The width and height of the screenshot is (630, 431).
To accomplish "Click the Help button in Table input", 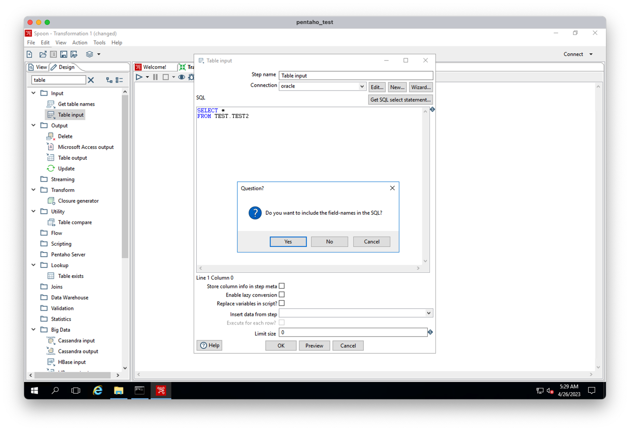I will [210, 345].
